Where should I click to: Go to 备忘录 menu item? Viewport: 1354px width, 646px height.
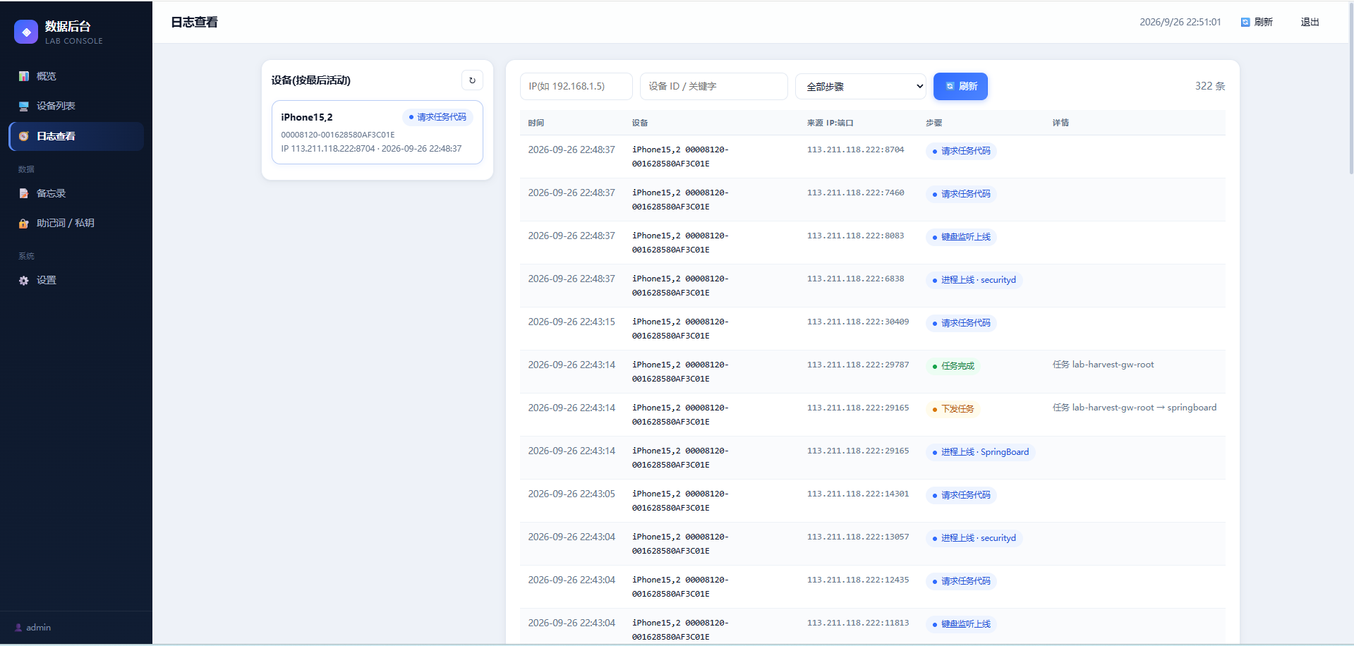(76, 193)
